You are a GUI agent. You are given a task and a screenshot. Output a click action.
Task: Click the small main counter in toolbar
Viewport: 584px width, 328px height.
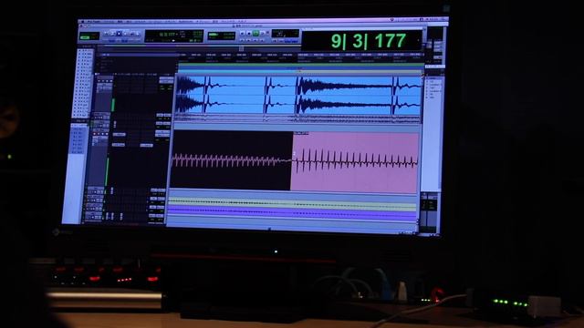[174, 36]
